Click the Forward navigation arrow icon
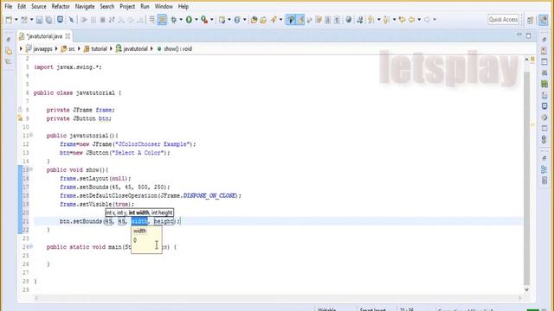This screenshot has height=311, width=554. click(x=427, y=20)
